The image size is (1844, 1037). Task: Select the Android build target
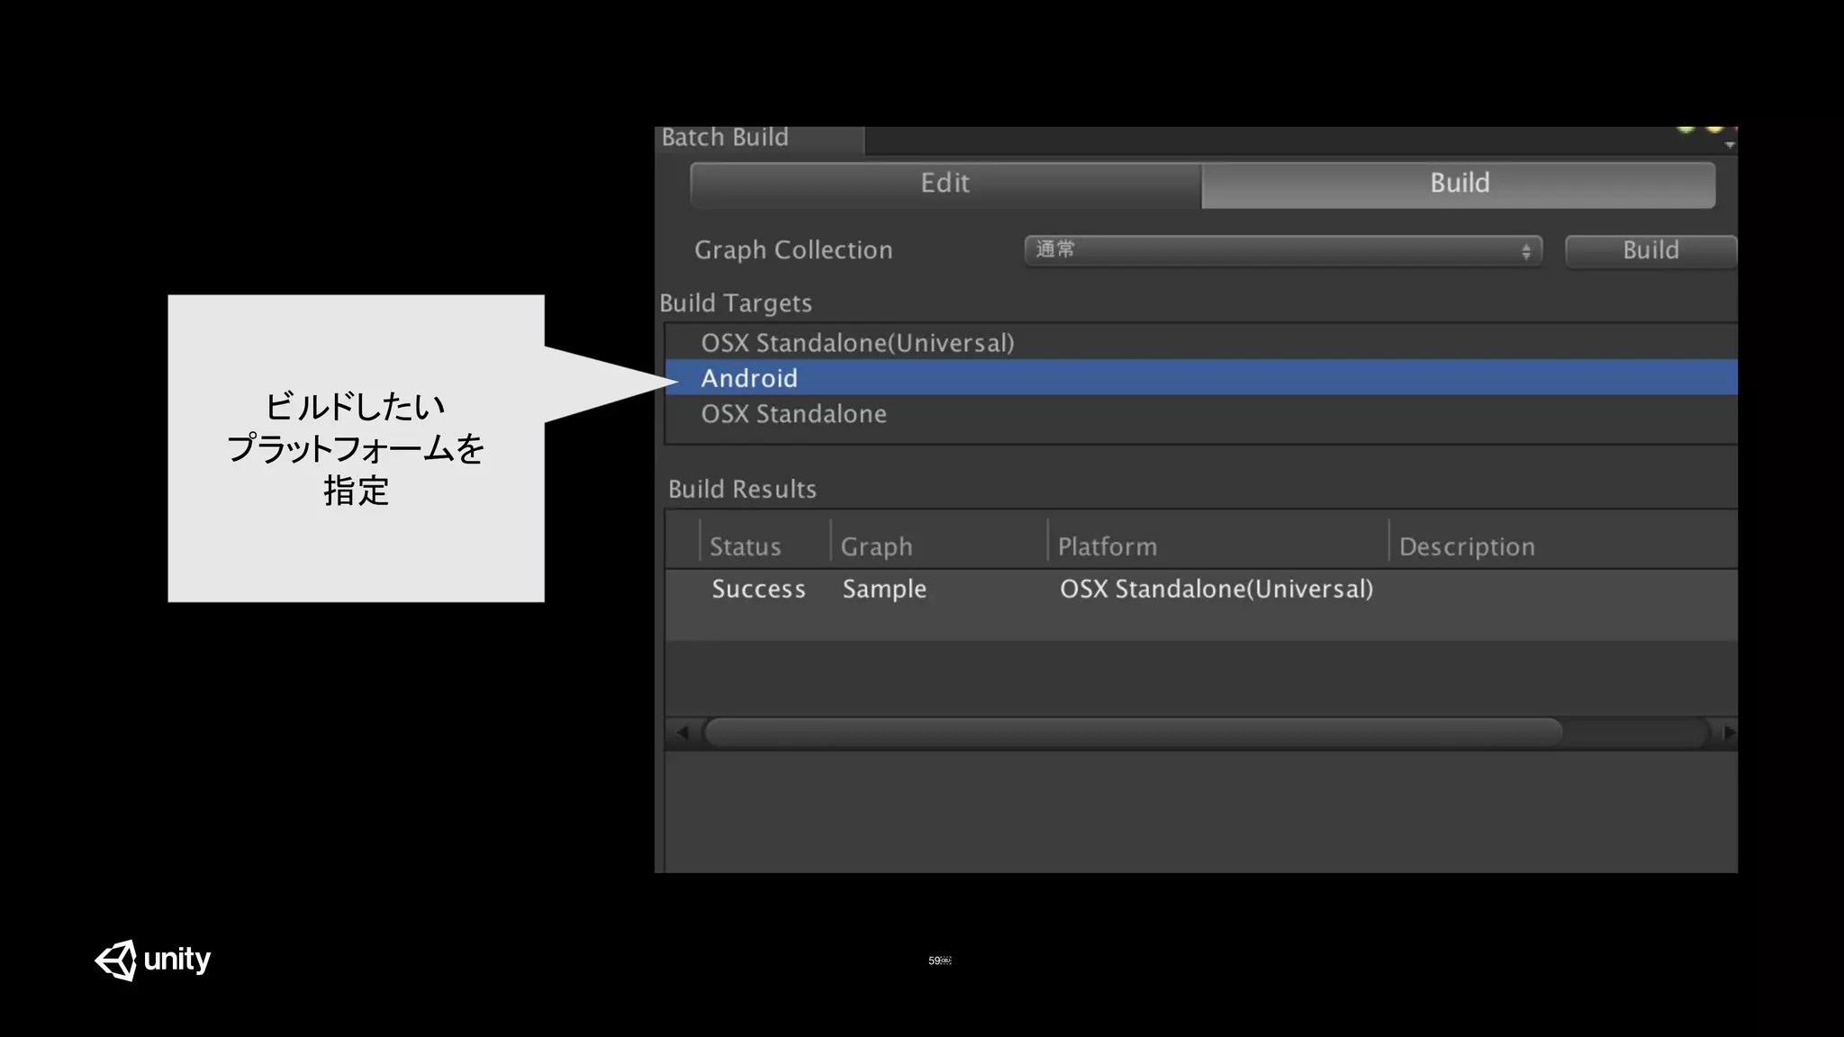(749, 378)
